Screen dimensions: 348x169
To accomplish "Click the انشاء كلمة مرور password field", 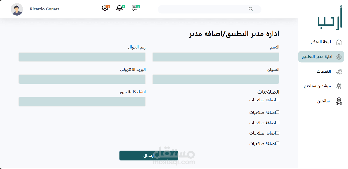I will (x=82, y=102).
